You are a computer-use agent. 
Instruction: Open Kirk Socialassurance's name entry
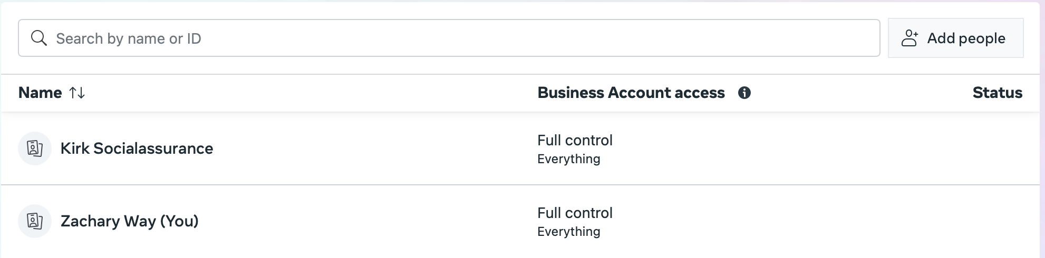(x=137, y=148)
